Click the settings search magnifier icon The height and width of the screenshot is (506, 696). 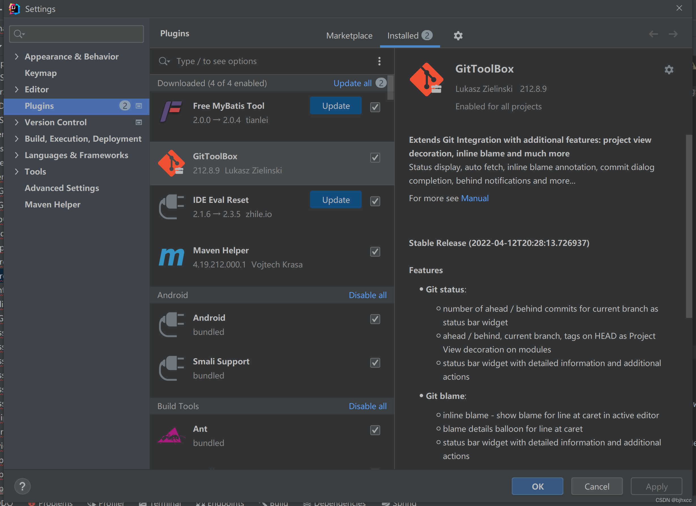pyautogui.click(x=19, y=34)
